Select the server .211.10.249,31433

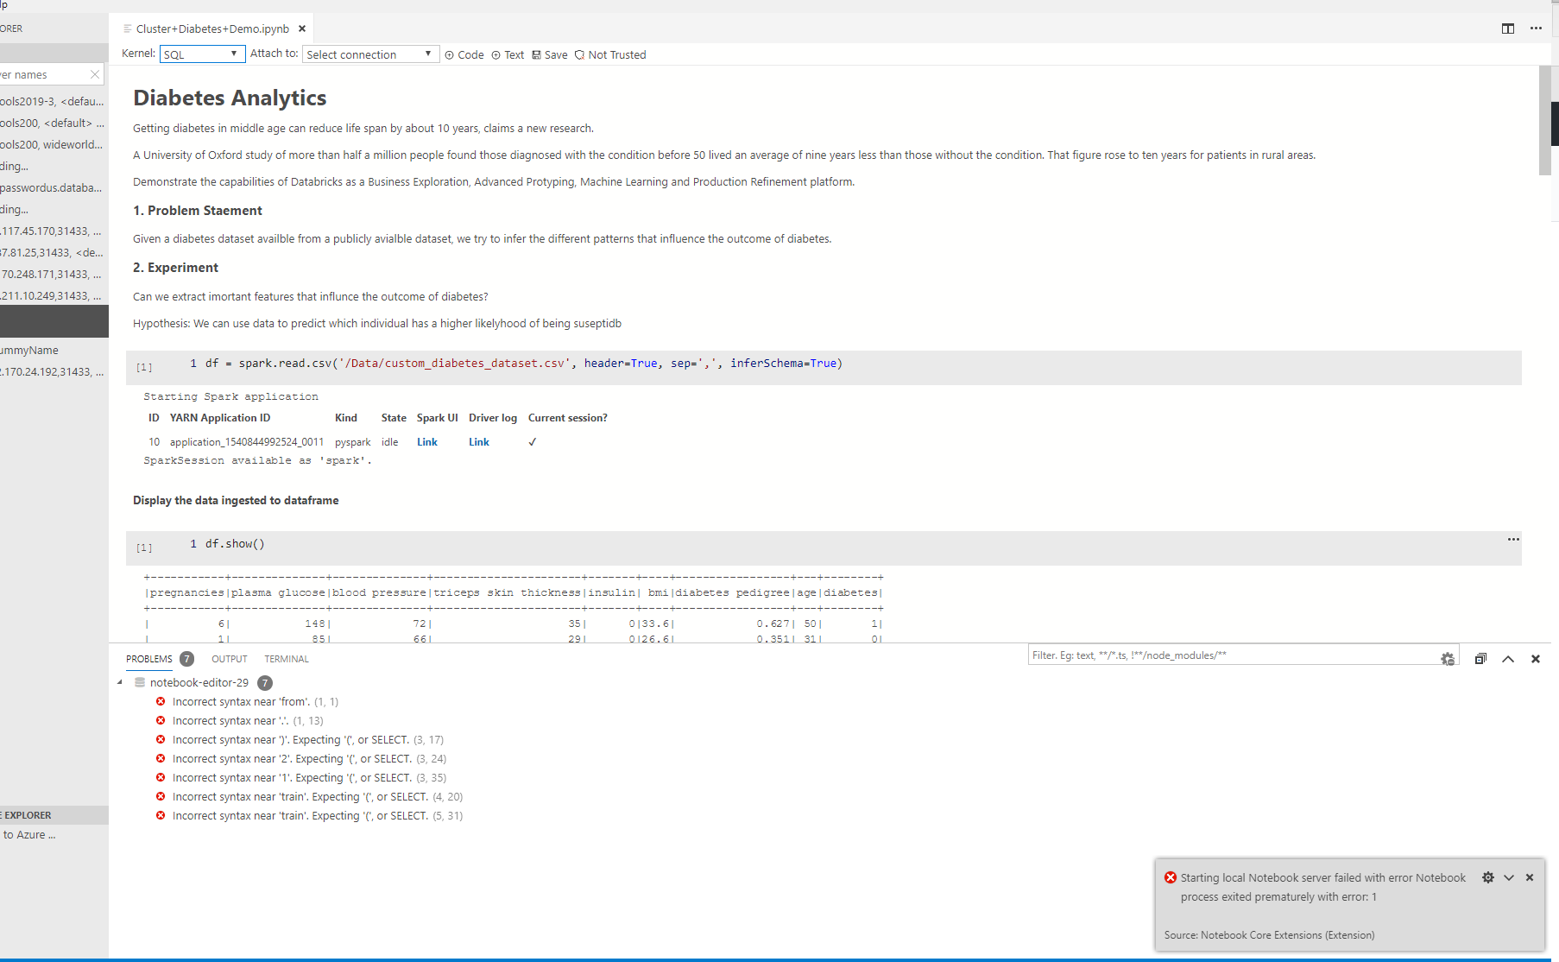pos(54,295)
